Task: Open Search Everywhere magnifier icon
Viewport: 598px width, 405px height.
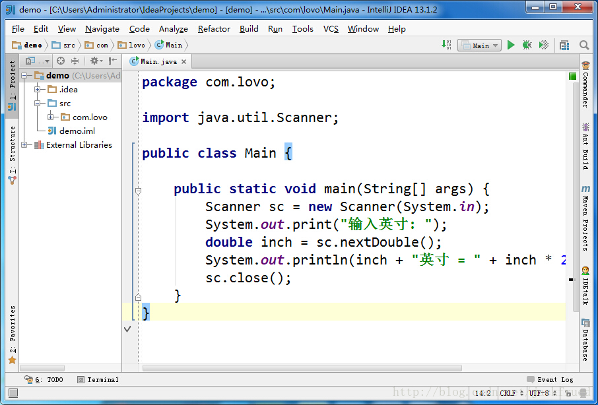Action: (584, 46)
